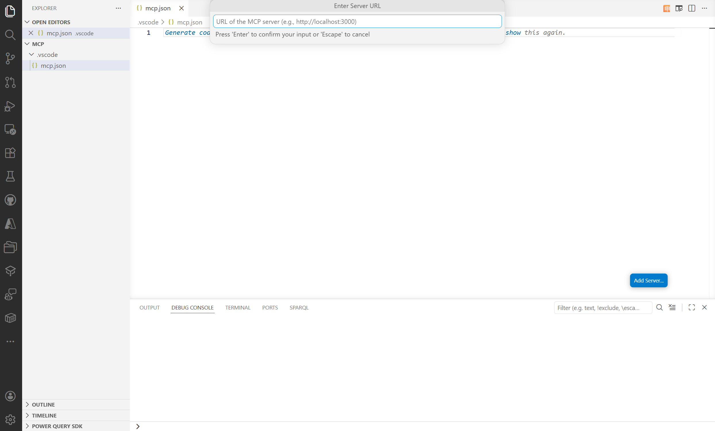Image resolution: width=715 pixels, height=431 pixels.
Task: Open the Accounts menu icon
Action: (10, 396)
